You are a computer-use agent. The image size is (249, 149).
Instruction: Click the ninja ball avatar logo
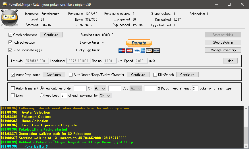9,18
